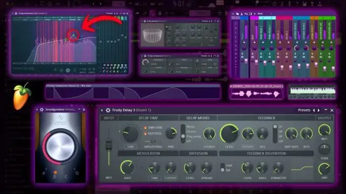
Task: Click the CUTOFF button in Modulation section
Action: click(170, 178)
